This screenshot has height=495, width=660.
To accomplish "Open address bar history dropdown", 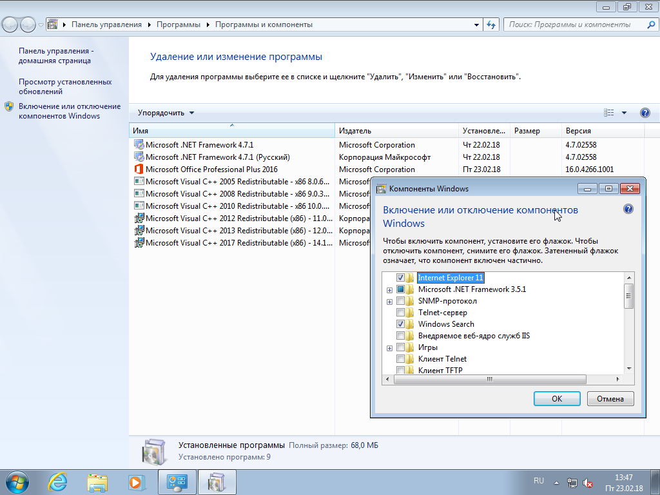I will [476, 25].
